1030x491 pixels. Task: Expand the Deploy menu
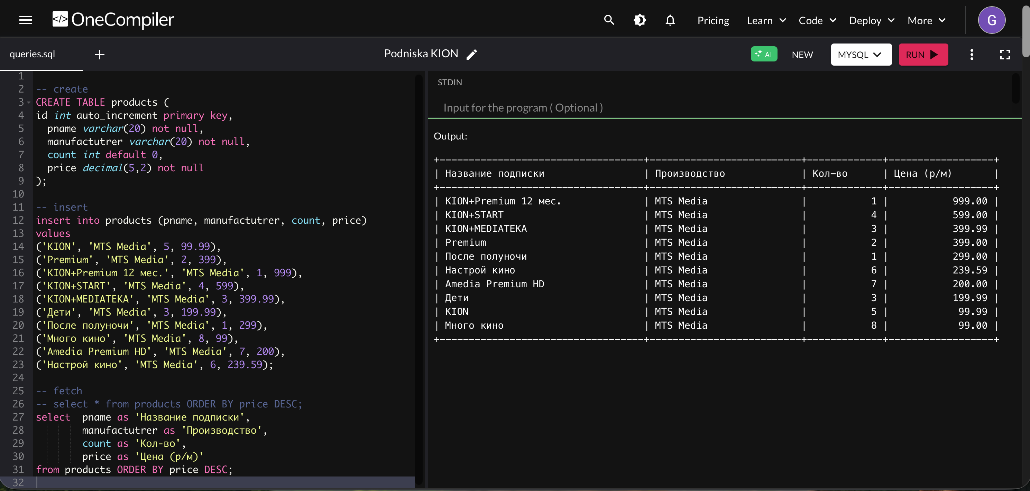click(871, 20)
